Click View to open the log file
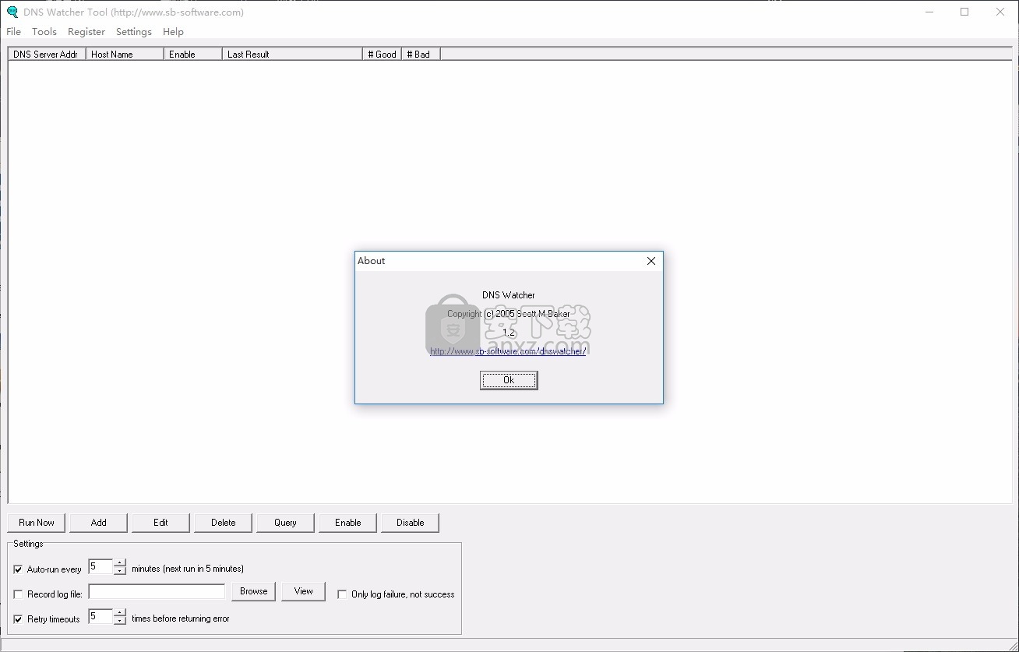Screen dimensions: 1019x652 (x=304, y=591)
